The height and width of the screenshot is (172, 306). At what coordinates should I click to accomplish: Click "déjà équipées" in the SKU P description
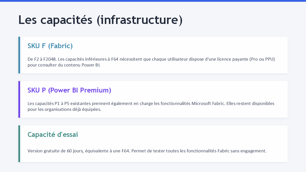tap(88, 109)
